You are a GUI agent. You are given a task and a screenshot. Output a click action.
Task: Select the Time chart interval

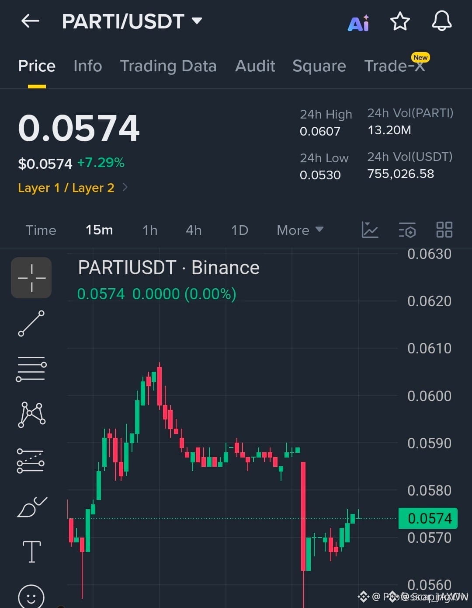point(41,230)
